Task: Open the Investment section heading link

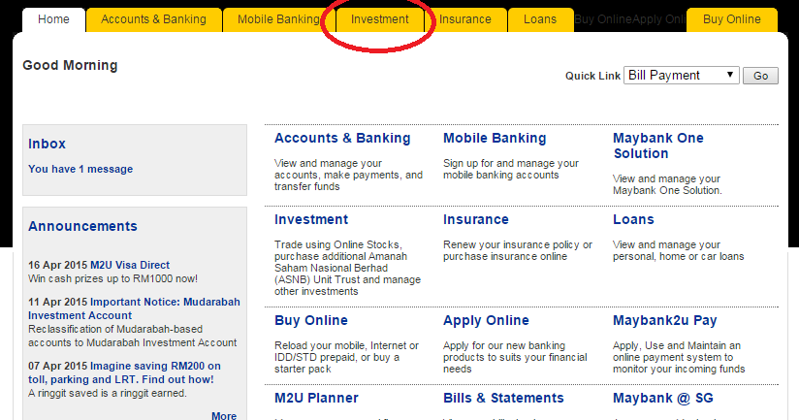Action: [311, 219]
